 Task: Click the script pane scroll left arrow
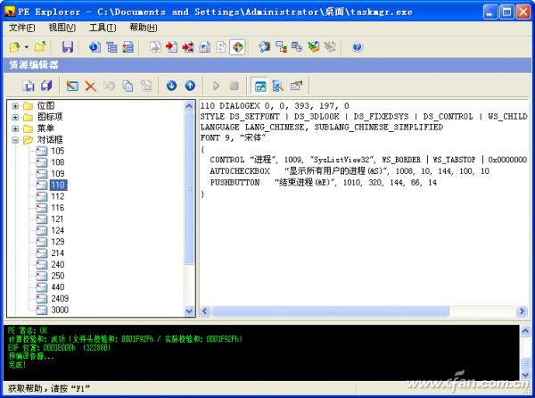coord(205,311)
